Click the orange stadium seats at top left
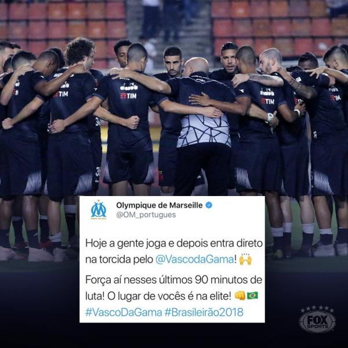 tap(62, 23)
